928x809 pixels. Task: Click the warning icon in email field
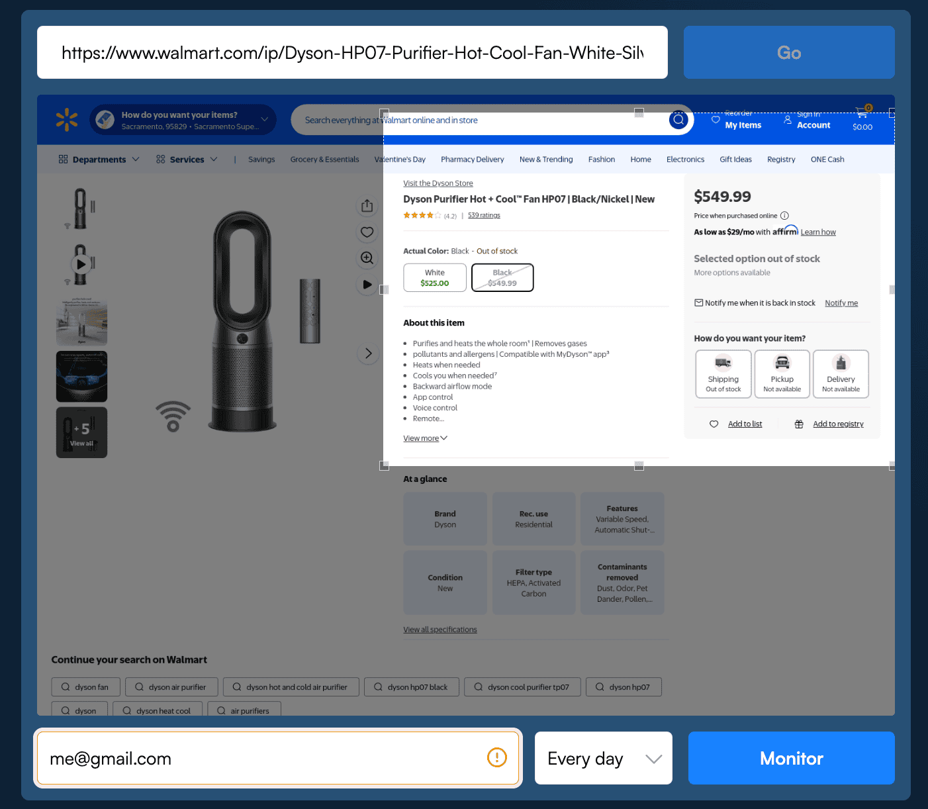497,757
